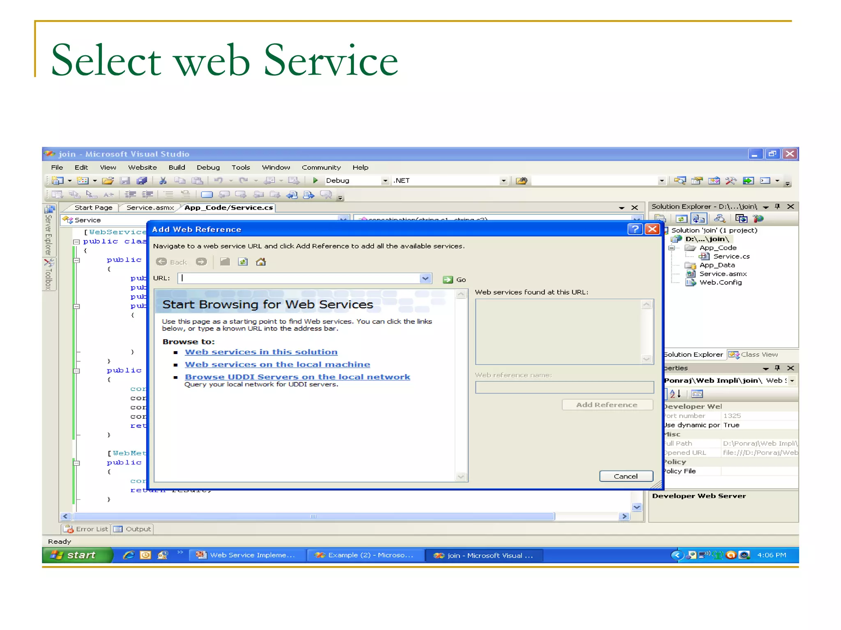Click Web services on the local machine
Viewport: 841px width, 630px height.
tap(277, 364)
